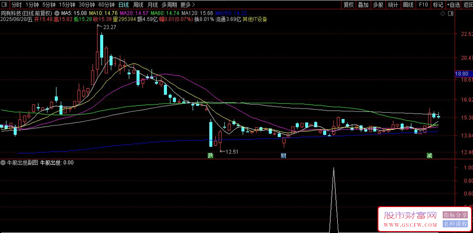Click the 财 marker below the chart
473x233 pixels.
coord(283,156)
